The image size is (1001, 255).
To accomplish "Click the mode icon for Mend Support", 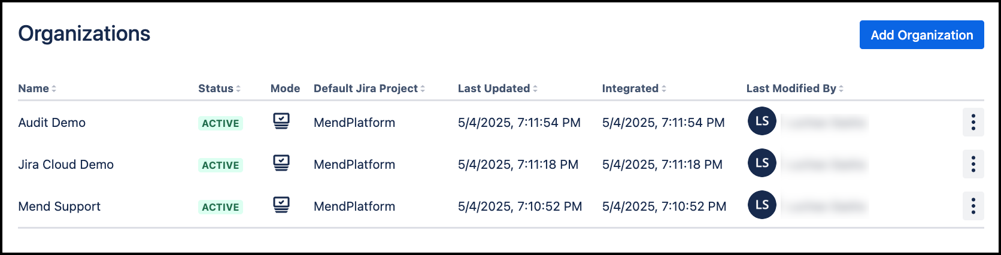I will tap(281, 205).
